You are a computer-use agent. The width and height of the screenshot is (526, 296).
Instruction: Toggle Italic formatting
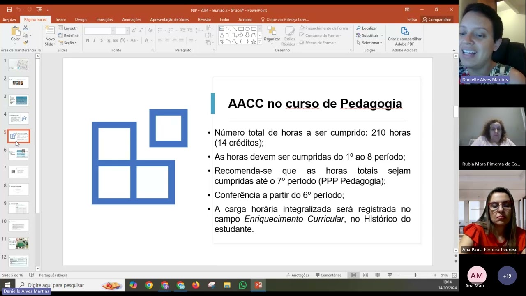coord(95,40)
